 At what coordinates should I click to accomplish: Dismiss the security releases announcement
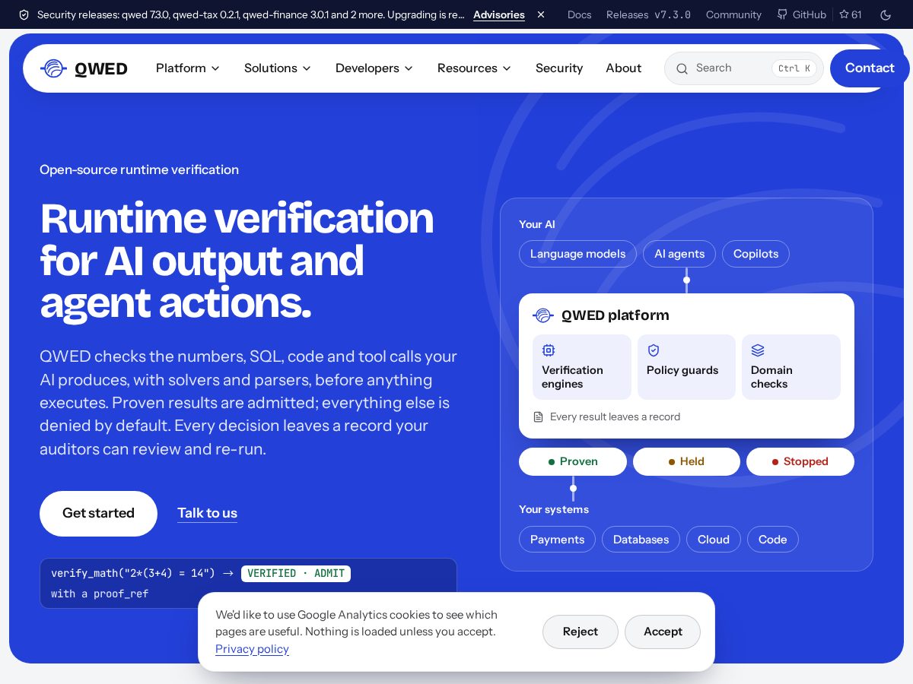tap(541, 14)
